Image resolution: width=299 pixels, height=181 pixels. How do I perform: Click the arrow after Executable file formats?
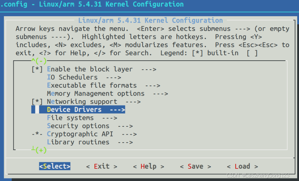click(153, 85)
